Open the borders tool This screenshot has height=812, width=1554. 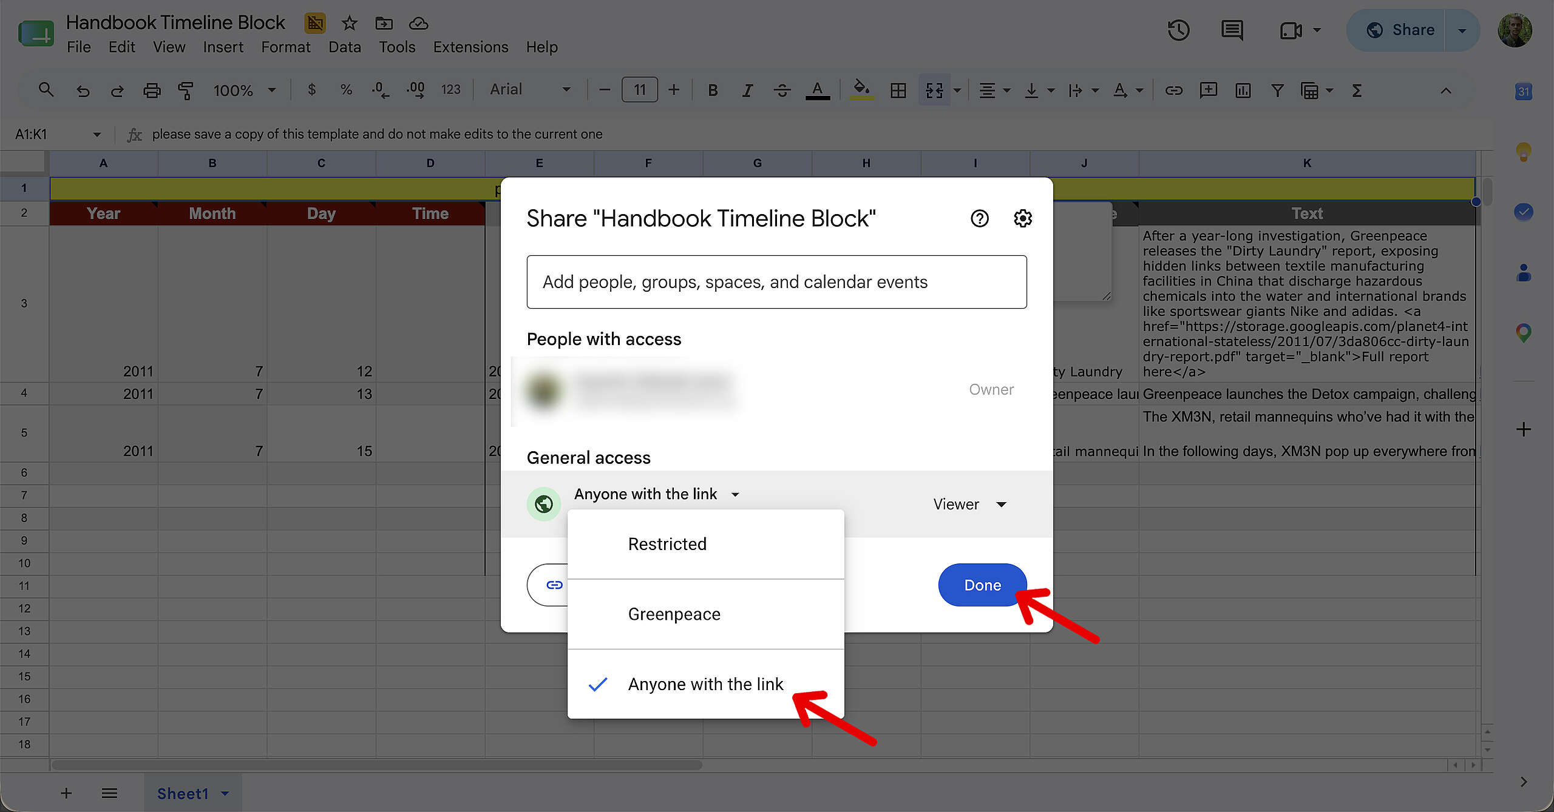tap(898, 90)
